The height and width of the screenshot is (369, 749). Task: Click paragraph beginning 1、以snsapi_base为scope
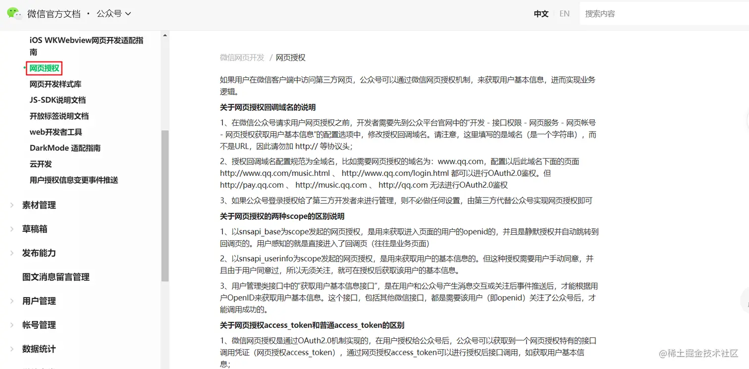(x=409, y=238)
